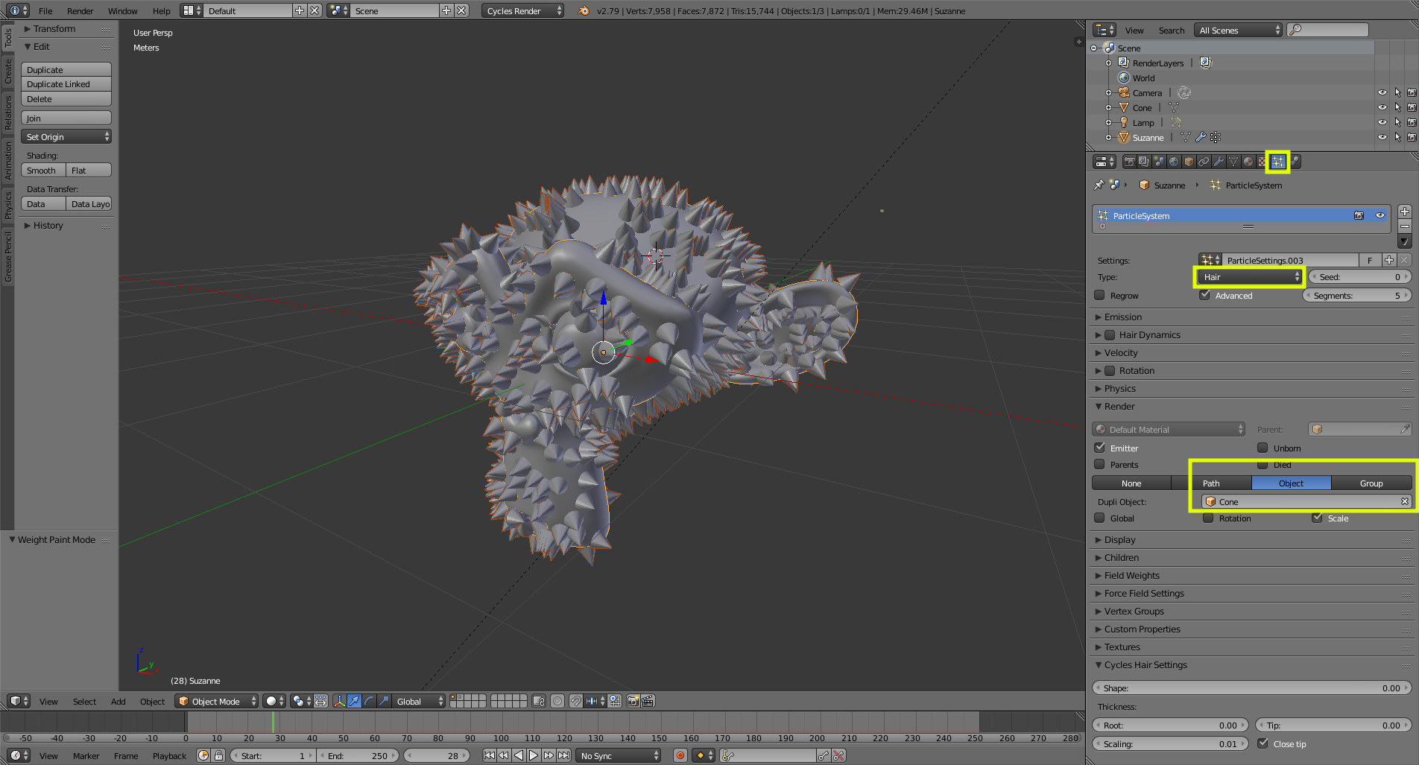Select the rotate manipulator arc icon

click(369, 701)
